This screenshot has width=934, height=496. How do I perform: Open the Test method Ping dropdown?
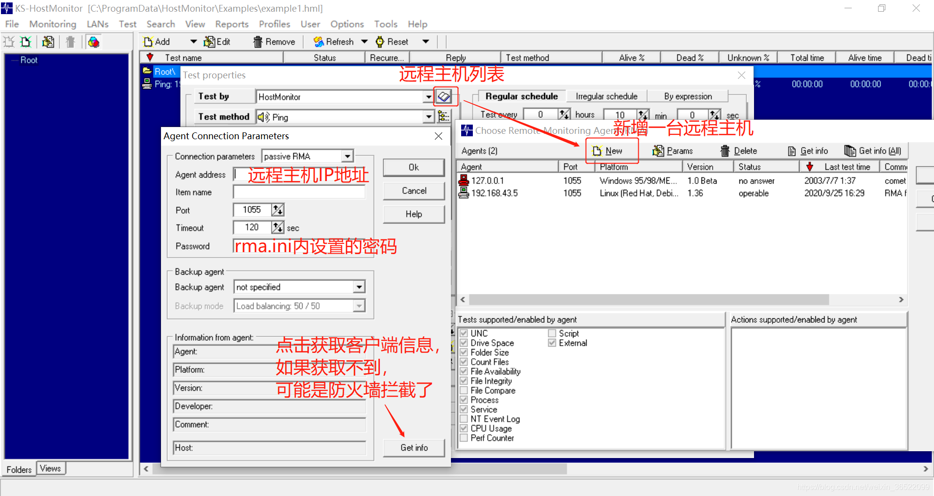(428, 116)
